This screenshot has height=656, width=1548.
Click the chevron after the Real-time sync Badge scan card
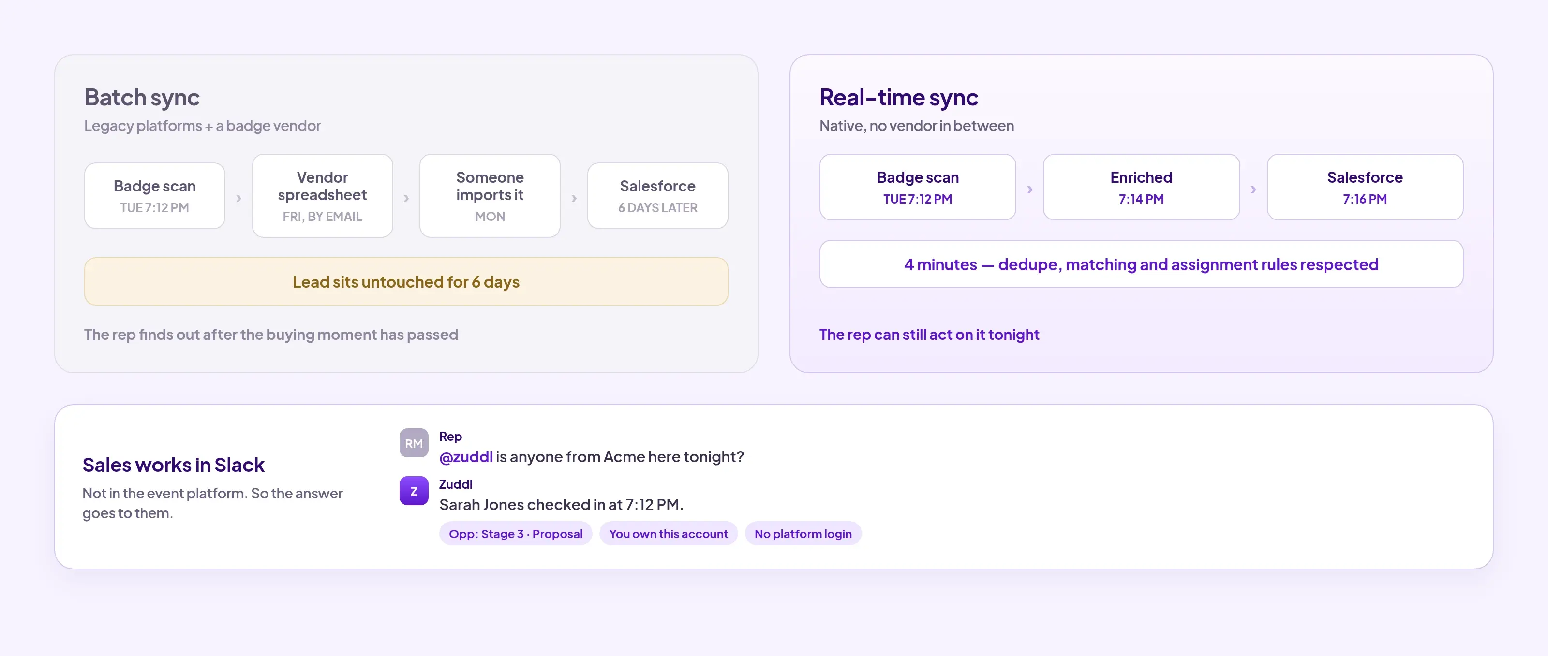point(1029,189)
